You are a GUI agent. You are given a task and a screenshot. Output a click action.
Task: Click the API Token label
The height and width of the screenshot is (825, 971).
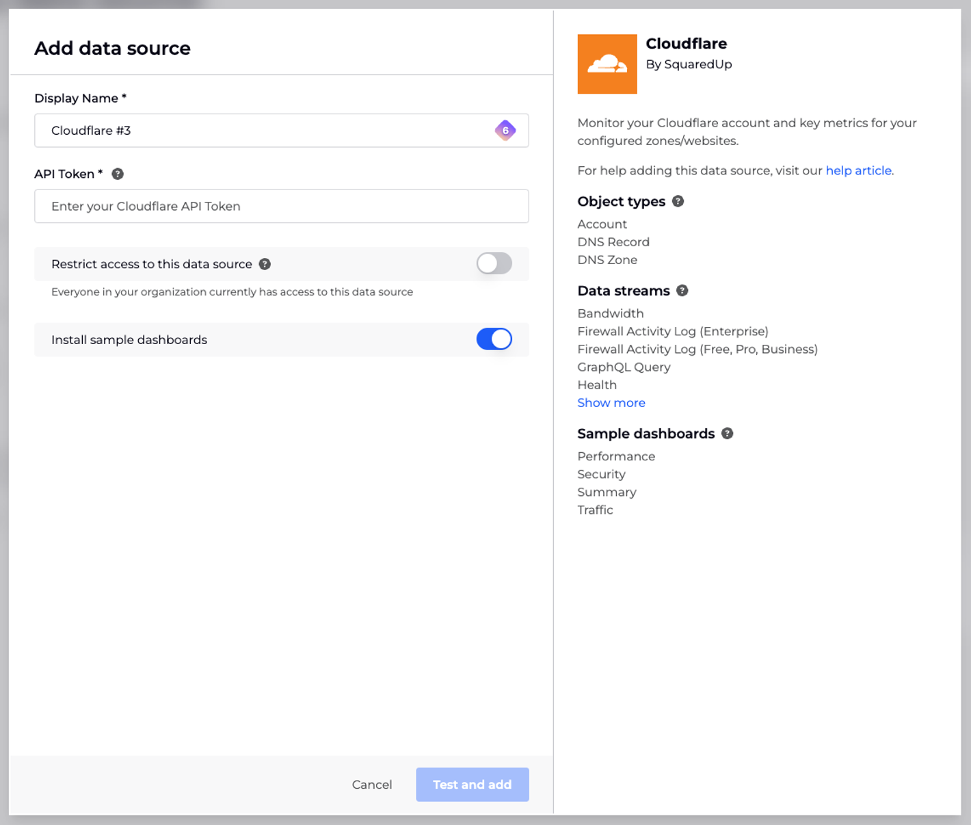point(68,174)
